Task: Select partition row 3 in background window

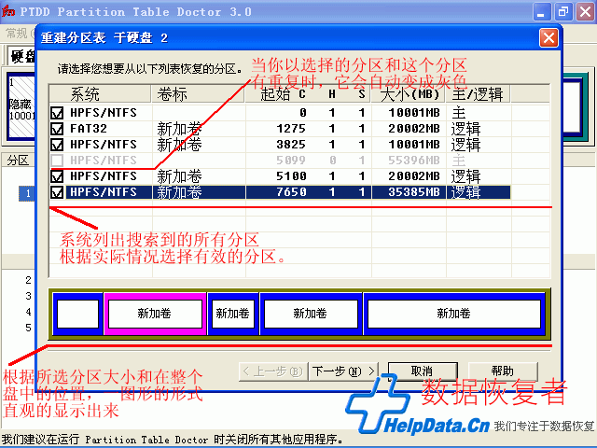Action: coord(28,296)
